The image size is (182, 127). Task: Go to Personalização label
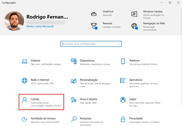89,80
